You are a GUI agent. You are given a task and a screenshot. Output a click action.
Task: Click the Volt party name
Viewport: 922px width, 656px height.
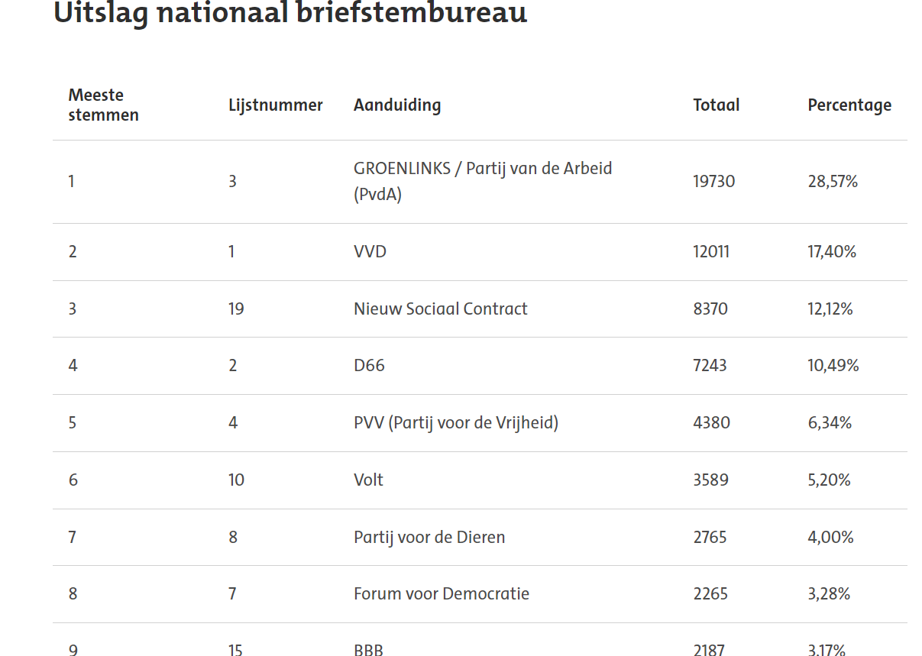coord(368,480)
